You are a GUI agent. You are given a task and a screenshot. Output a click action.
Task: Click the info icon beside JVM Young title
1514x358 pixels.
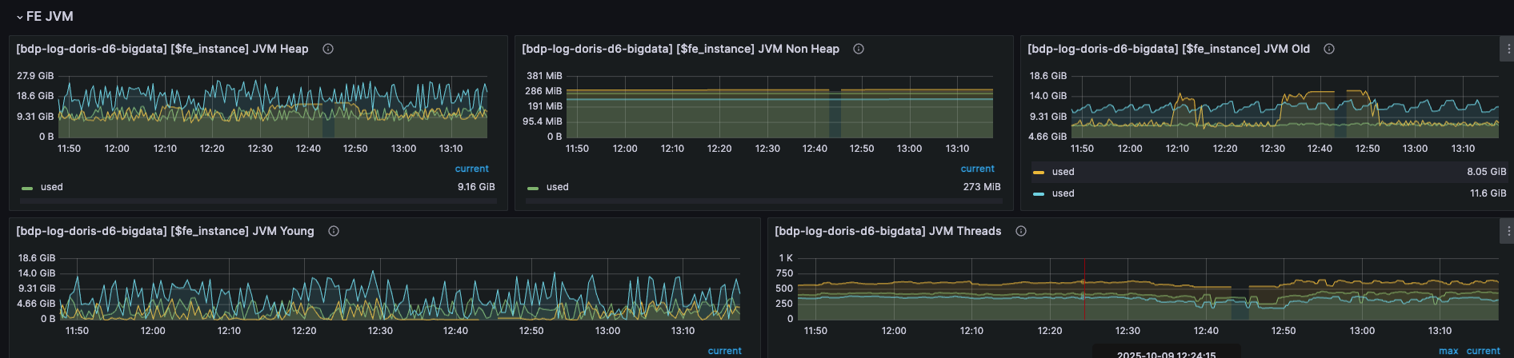(334, 231)
